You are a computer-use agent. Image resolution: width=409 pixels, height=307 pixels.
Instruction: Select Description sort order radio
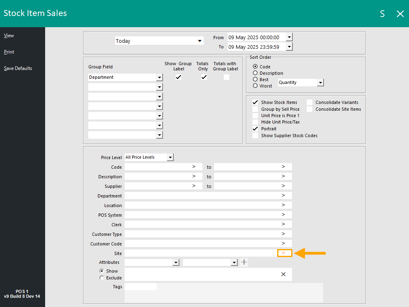pos(255,73)
